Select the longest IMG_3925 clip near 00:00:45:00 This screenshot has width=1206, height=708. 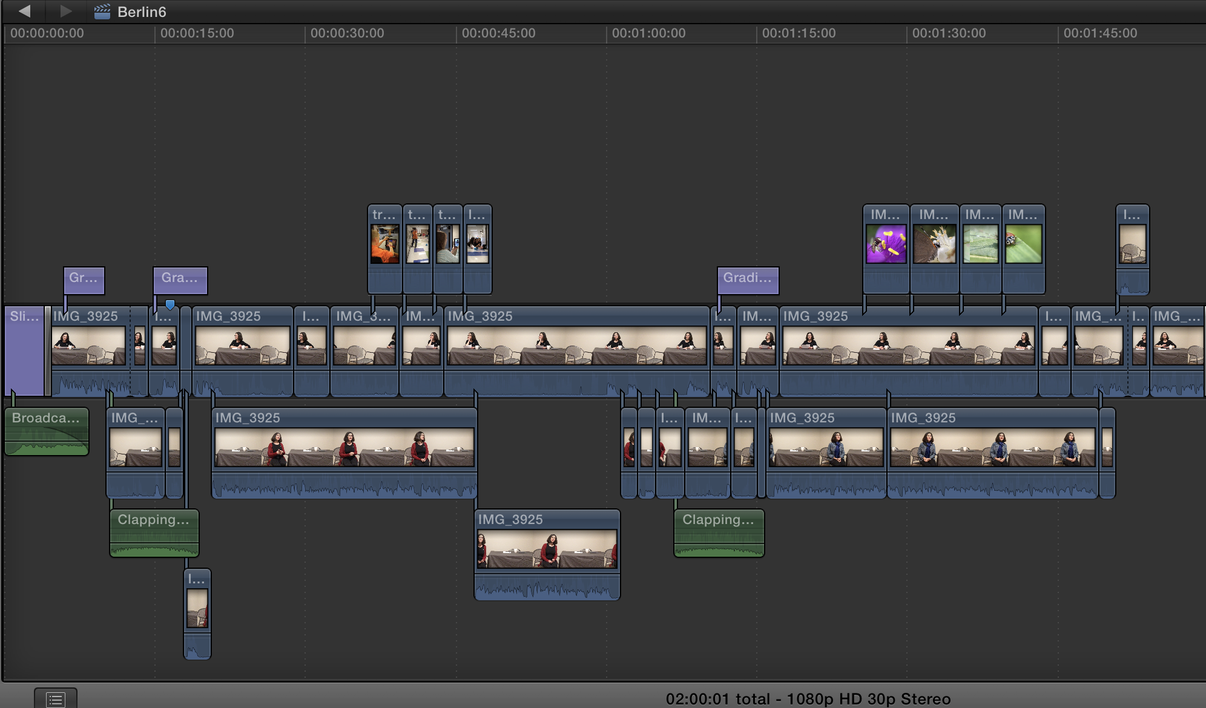(x=576, y=352)
